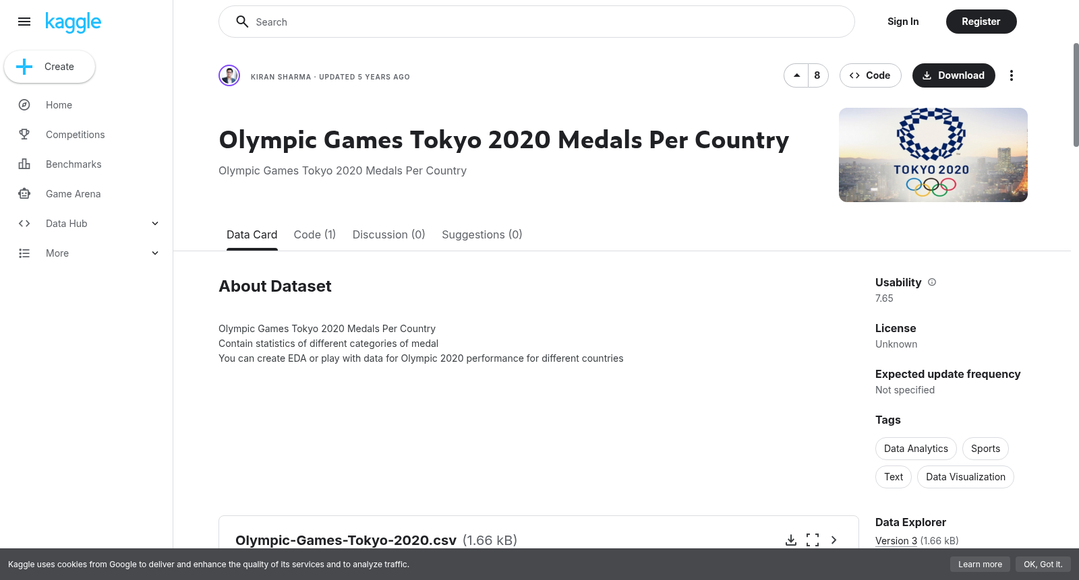Click Sign In
The height and width of the screenshot is (580, 1079).
[903, 22]
